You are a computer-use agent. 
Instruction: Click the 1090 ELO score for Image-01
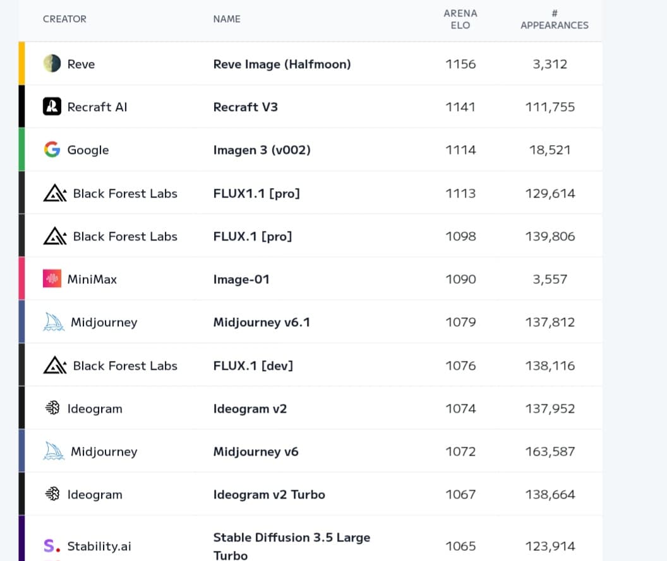[460, 279]
